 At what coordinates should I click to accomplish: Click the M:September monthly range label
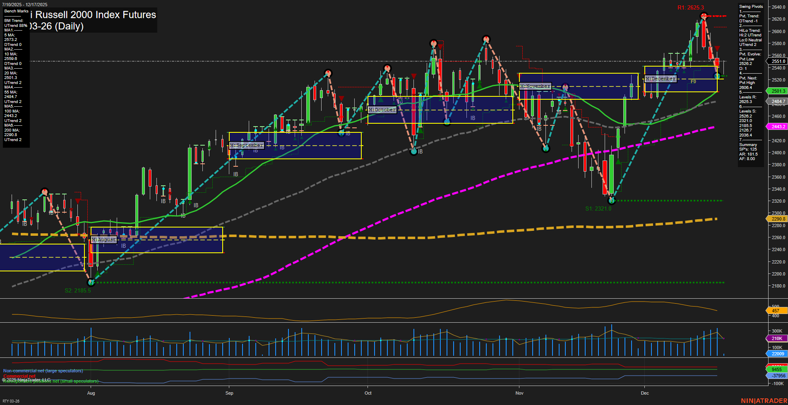click(246, 145)
